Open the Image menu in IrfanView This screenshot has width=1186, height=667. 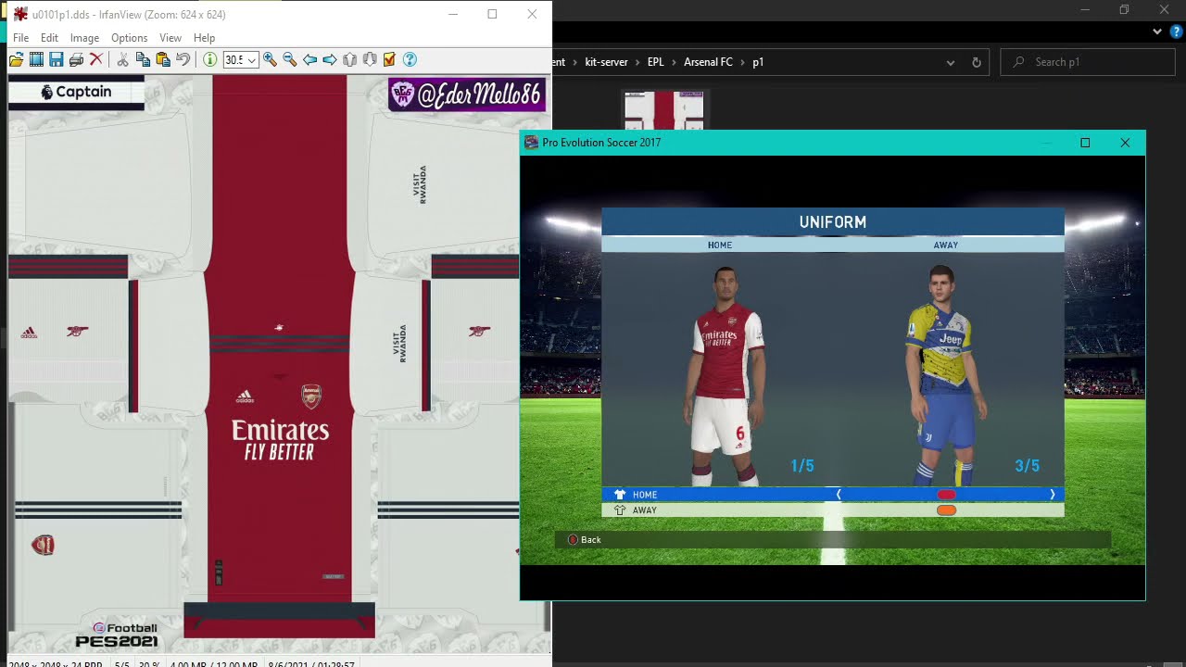(84, 38)
